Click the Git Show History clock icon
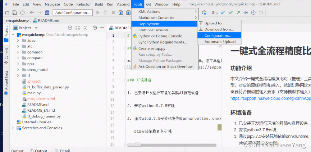 pyautogui.click(x=253, y=13)
